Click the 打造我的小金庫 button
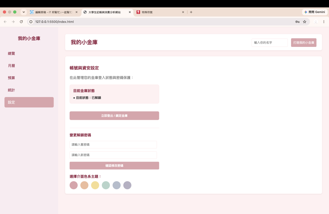The height and width of the screenshot is (214, 329). point(304,43)
